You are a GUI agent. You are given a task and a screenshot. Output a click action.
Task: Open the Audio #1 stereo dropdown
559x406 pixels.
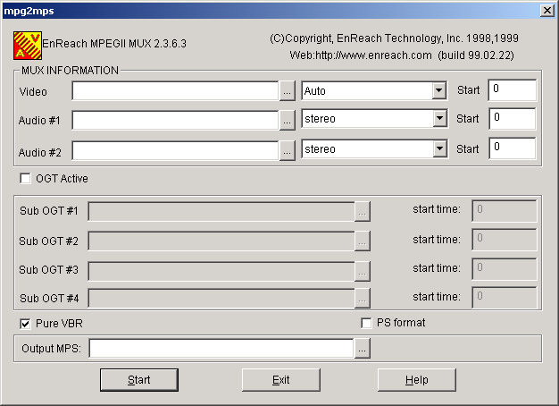coord(438,120)
